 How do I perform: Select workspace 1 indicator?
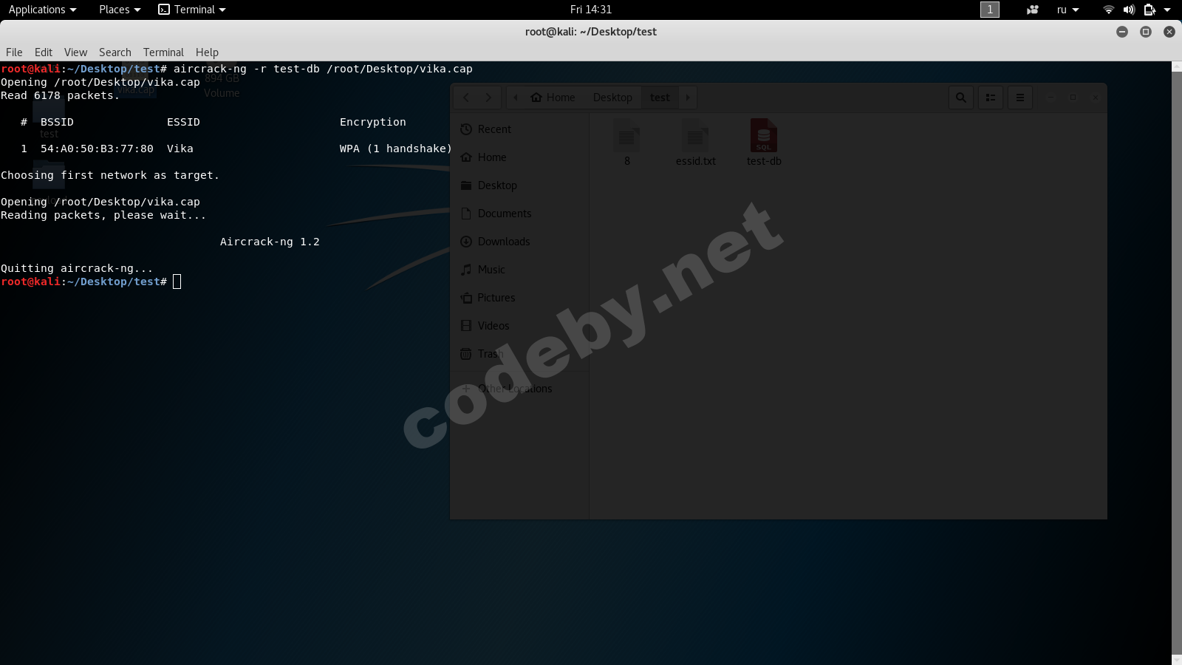click(990, 10)
